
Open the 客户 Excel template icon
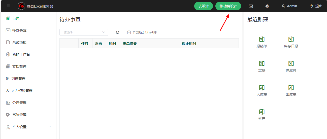coord(262,112)
